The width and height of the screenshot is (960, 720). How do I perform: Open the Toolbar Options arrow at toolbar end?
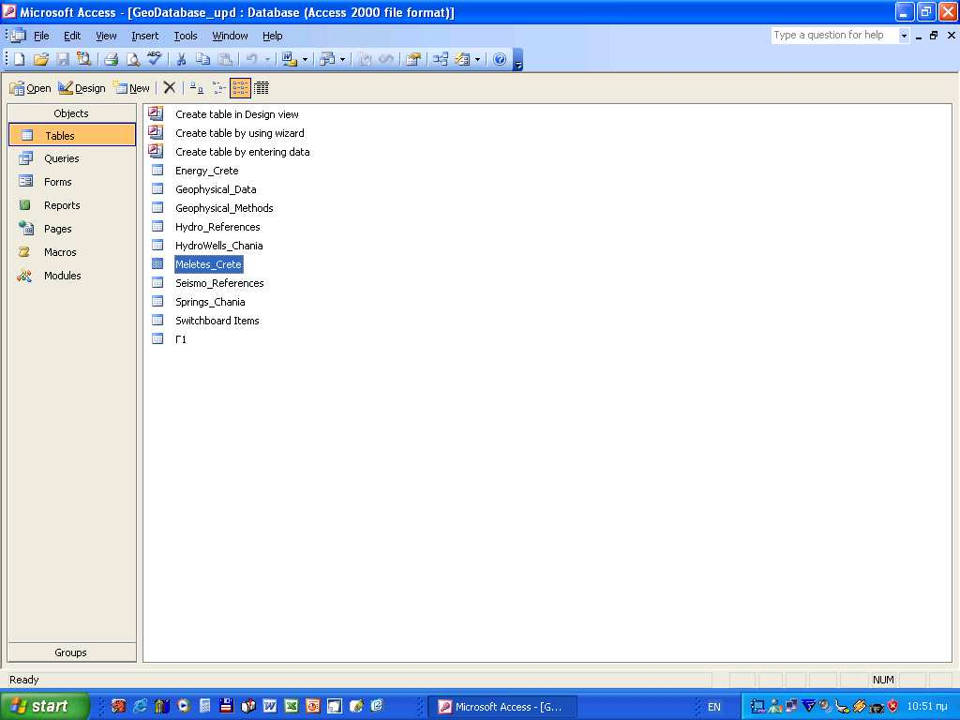click(517, 60)
